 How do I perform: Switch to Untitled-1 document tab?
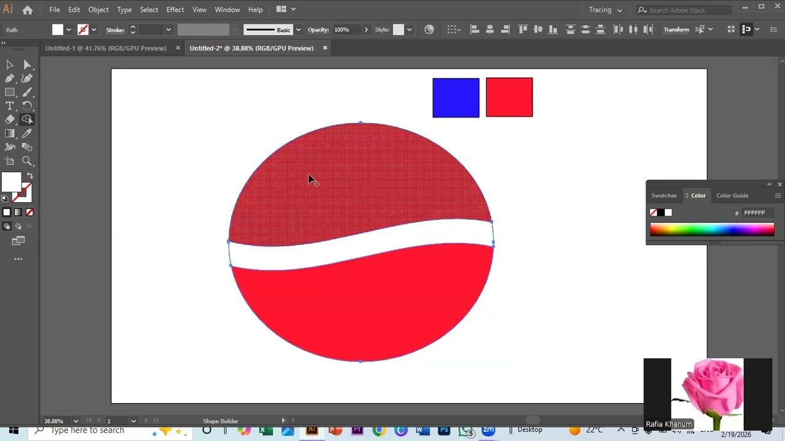point(105,48)
